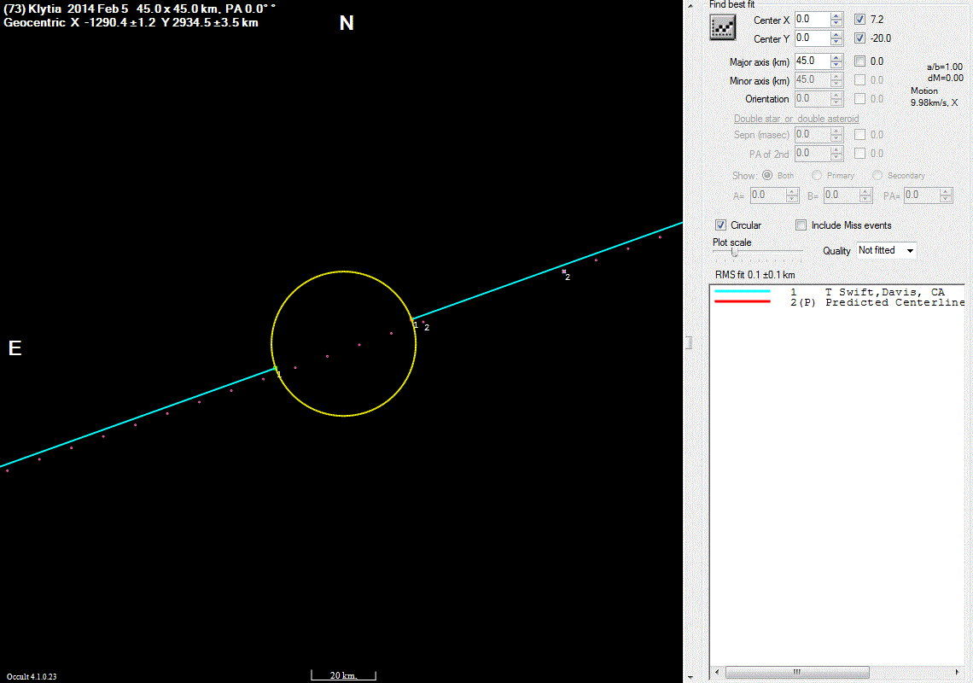
Task: Click the PA= spinner arrows
Action: pos(946,195)
